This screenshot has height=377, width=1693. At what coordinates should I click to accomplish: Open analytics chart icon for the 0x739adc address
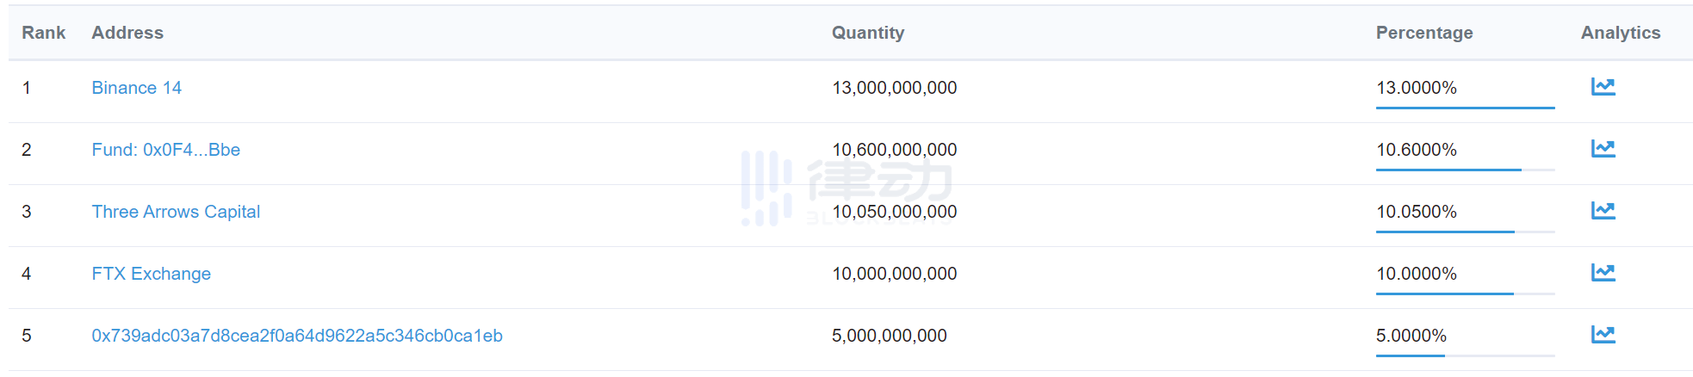coord(1603,335)
